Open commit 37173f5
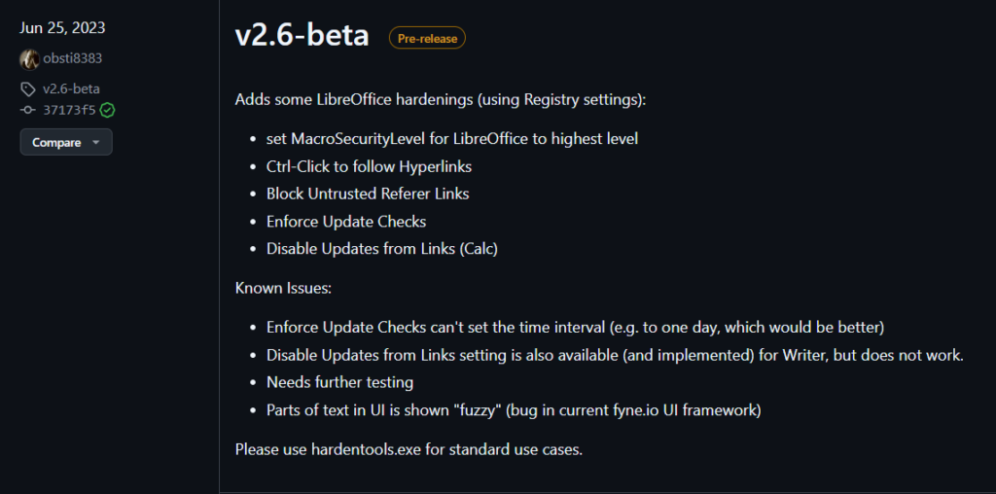Screen dimensions: 996x494 click(68, 110)
